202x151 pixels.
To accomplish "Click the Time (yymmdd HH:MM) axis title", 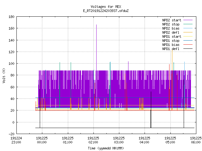I will [x=106, y=148].
